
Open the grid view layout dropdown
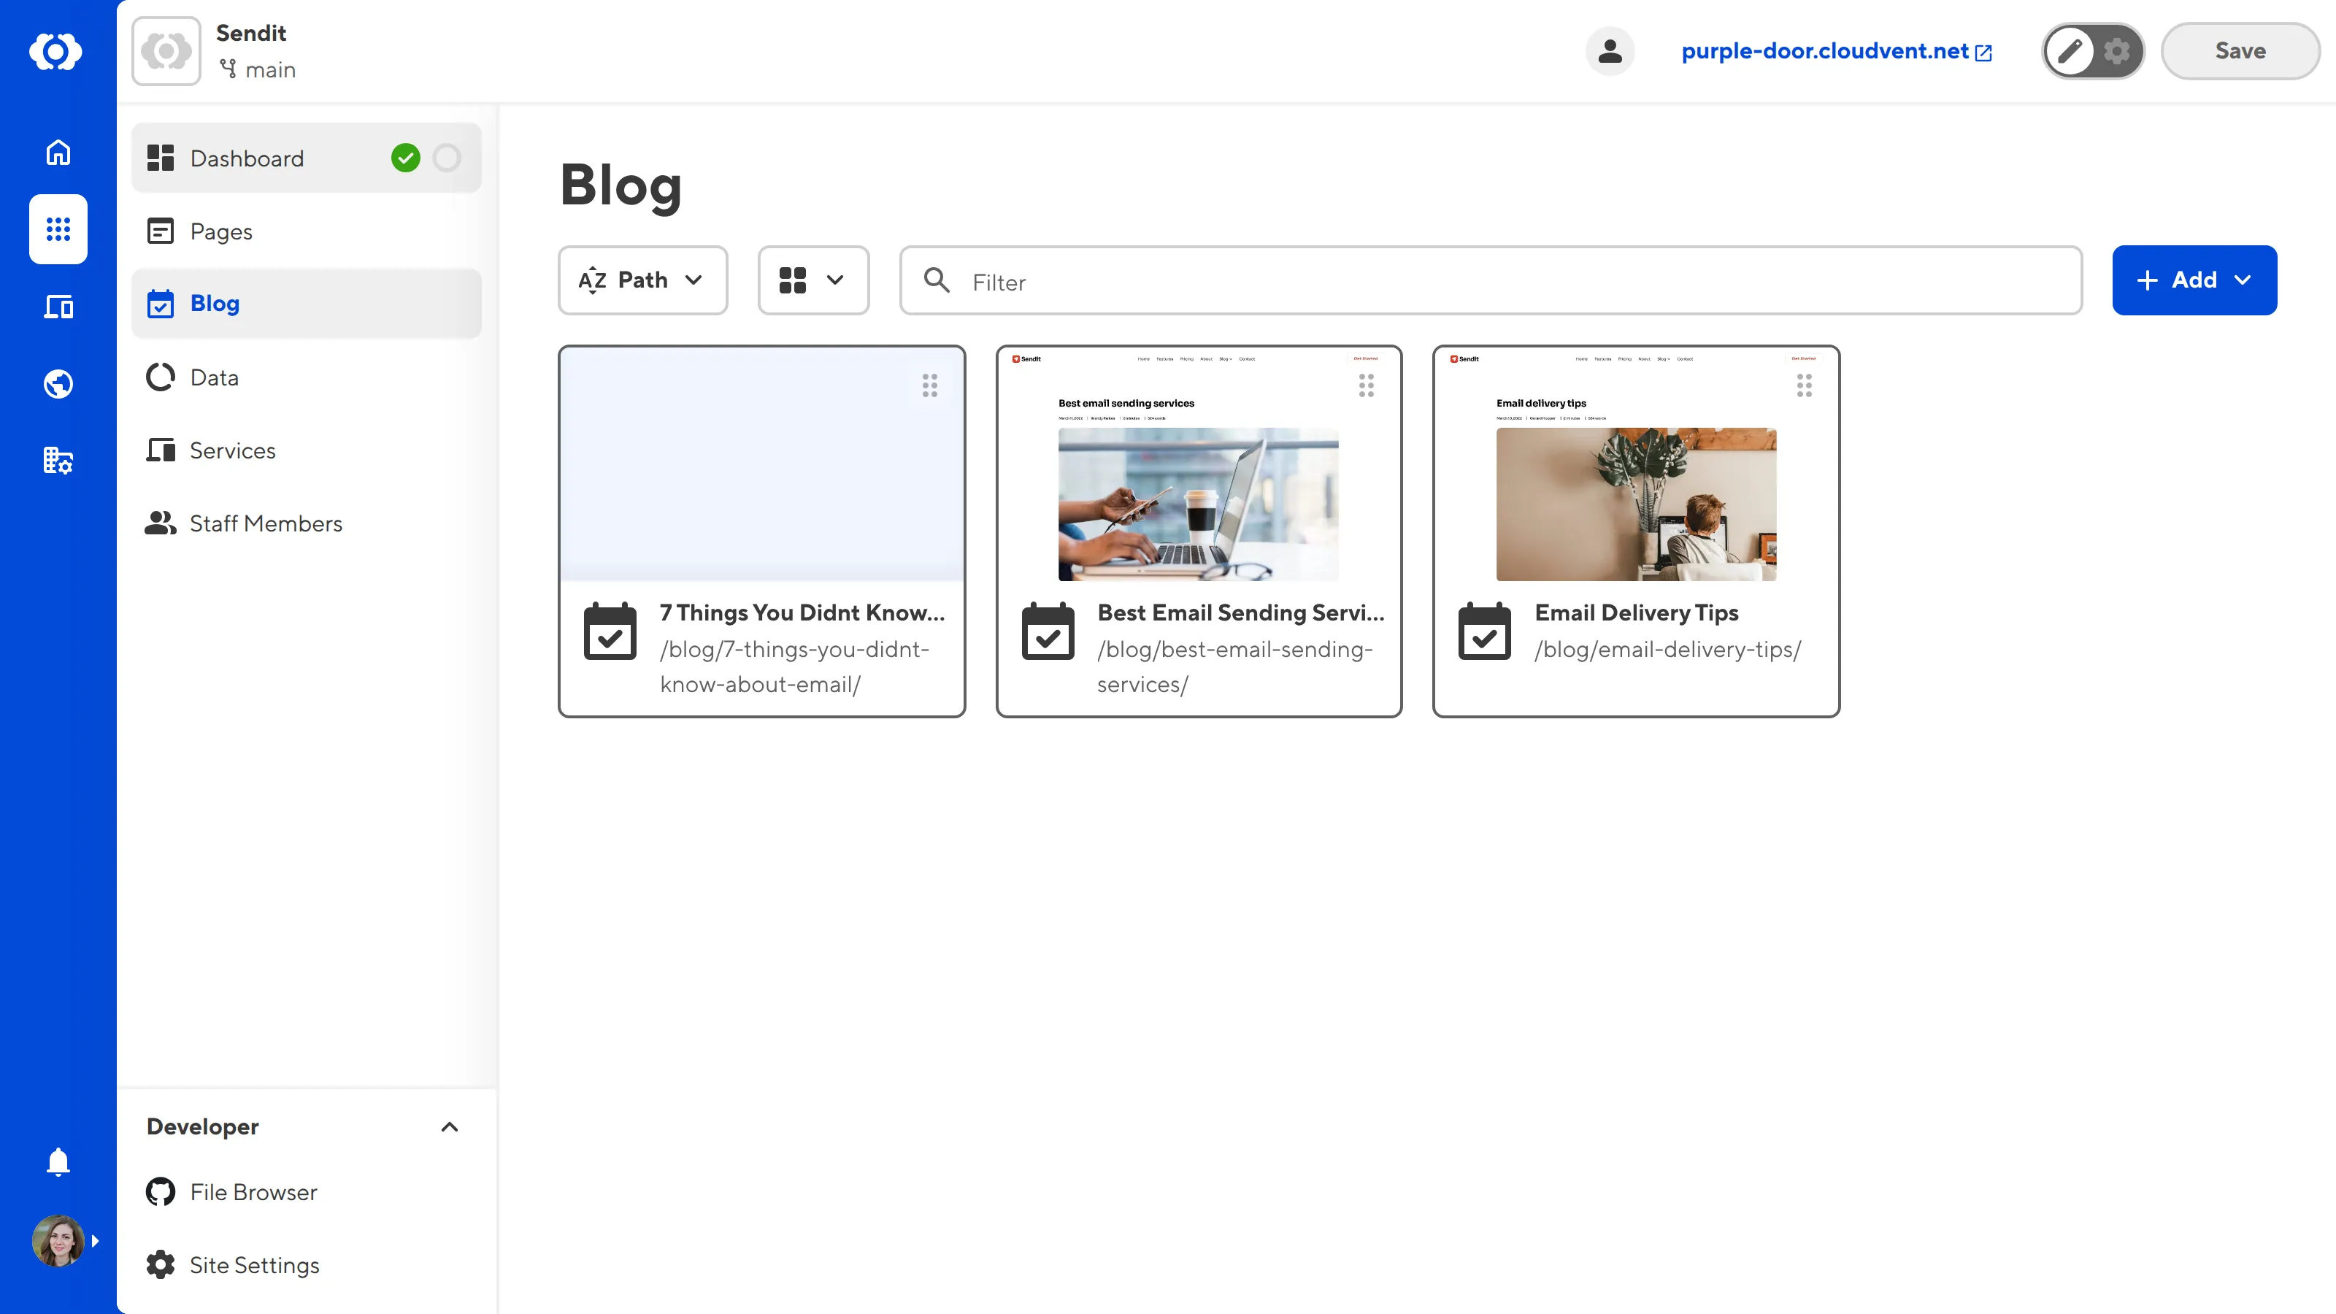click(x=812, y=280)
